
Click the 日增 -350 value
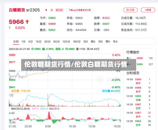tap(106, 30)
